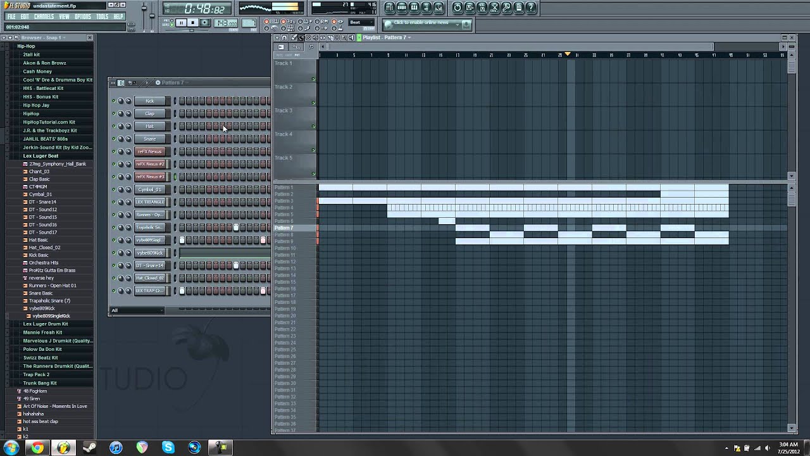Open the EDIT menu
810x456 pixels.
tap(25, 16)
